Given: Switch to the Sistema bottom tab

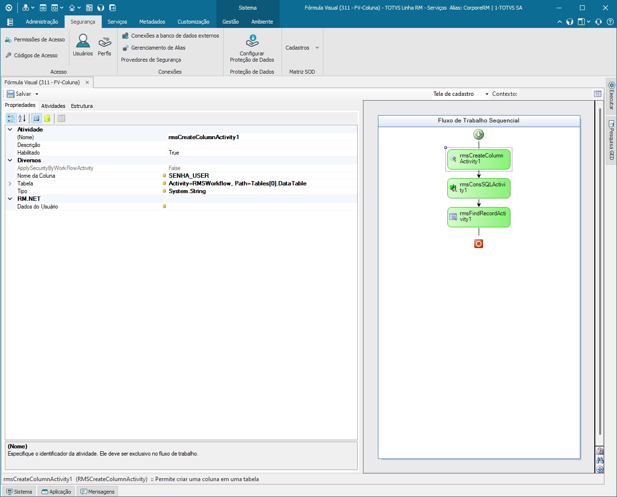Looking at the screenshot, I should 19,492.
